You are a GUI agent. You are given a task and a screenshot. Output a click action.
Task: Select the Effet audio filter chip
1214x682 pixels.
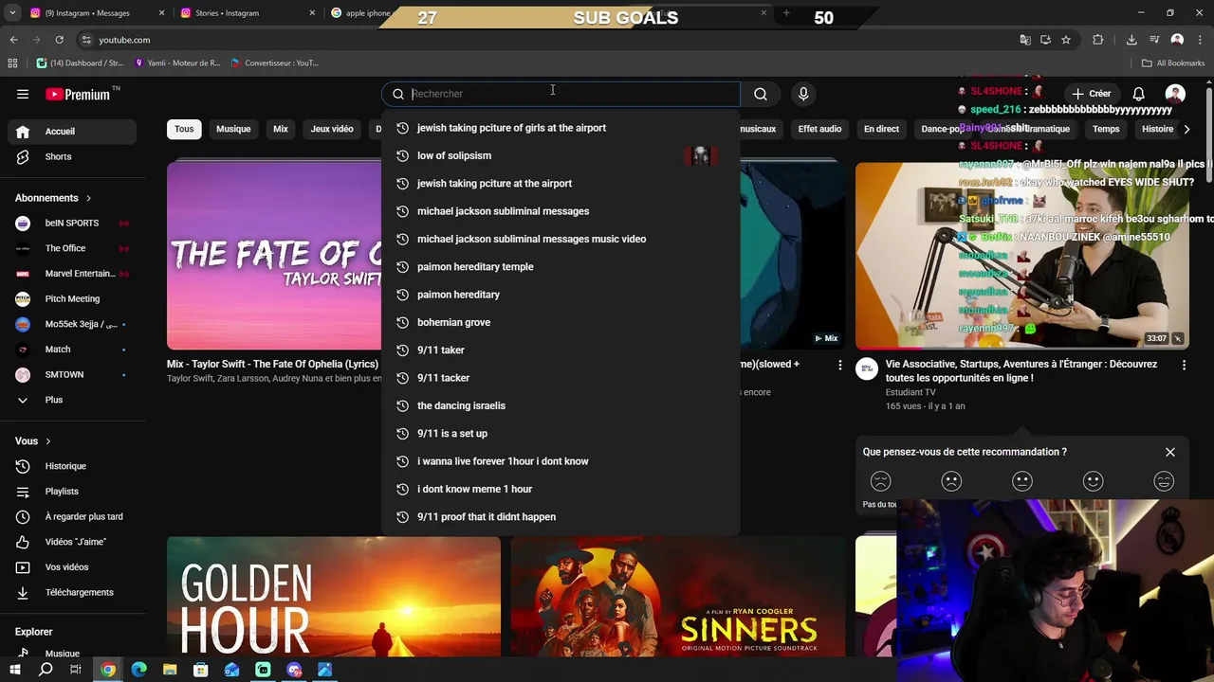(819, 129)
